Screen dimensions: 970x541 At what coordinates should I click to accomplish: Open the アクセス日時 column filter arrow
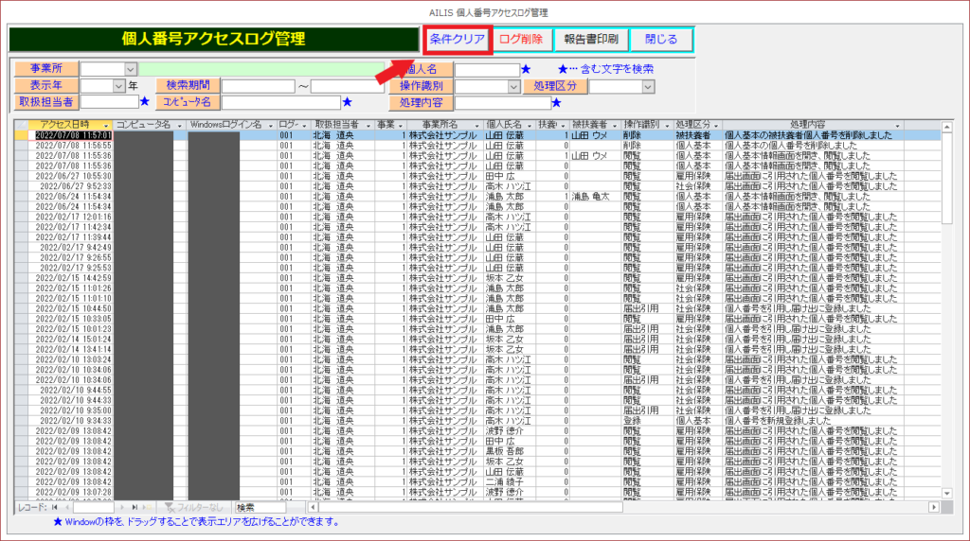click(x=107, y=125)
